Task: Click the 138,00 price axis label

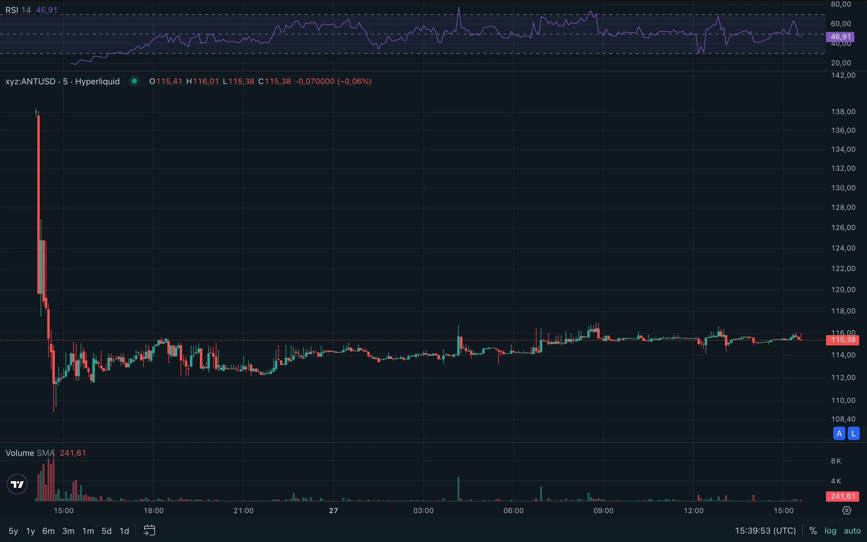Action: coord(843,112)
